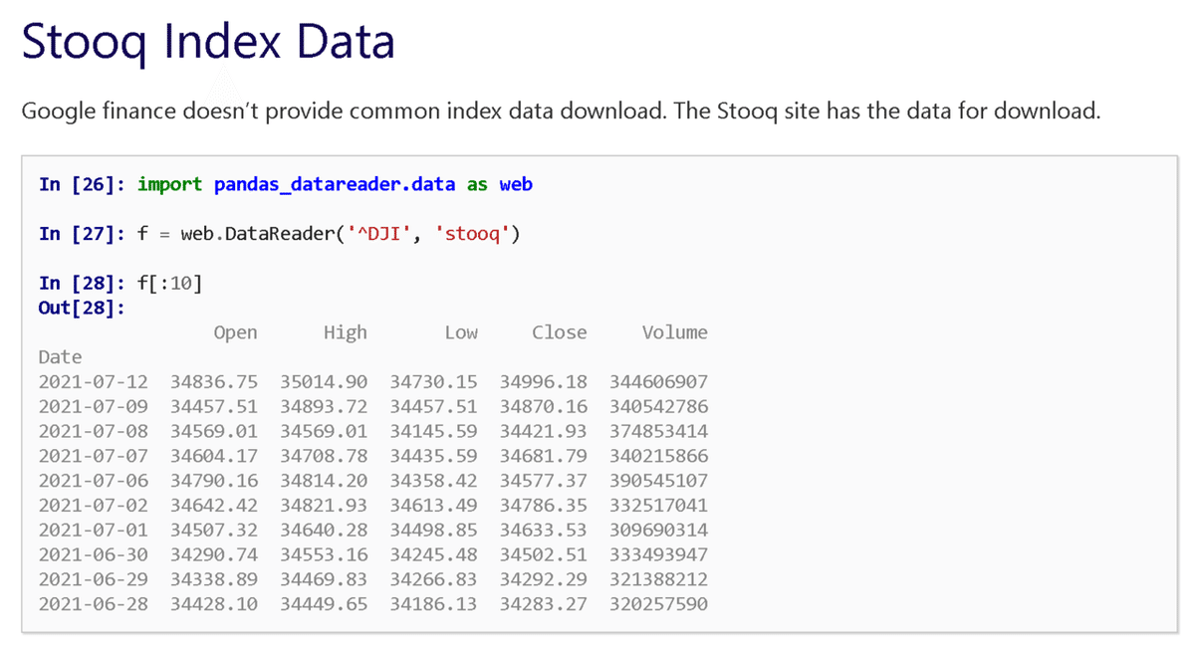The height and width of the screenshot is (646, 1195).
Task: Click the Volume column header
Action: pos(674,332)
